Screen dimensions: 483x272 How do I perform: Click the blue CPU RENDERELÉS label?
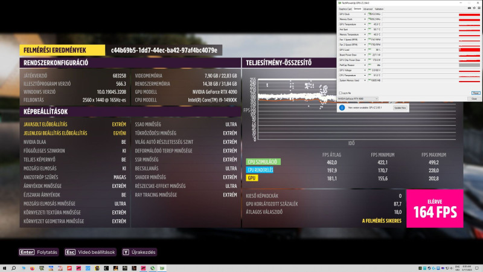(260, 170)
